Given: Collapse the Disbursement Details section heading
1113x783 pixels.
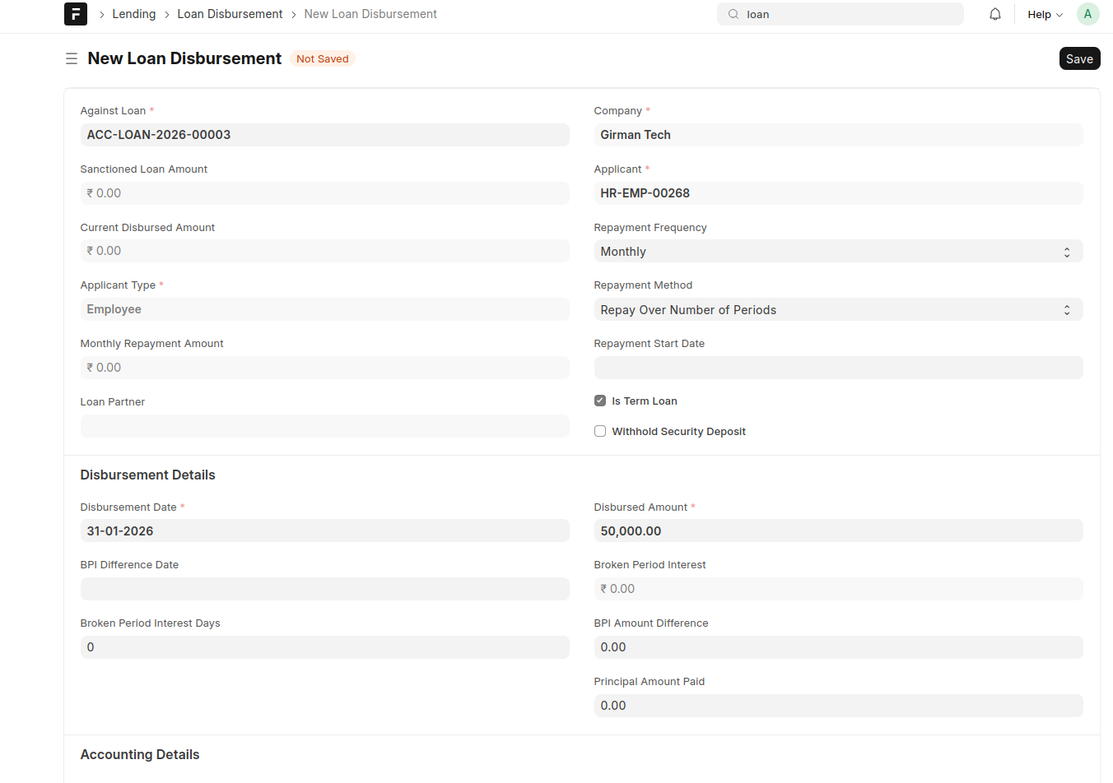Looking at the screenshot, I should coord(147,475).
